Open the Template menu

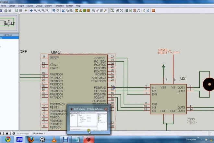point(59,6)
